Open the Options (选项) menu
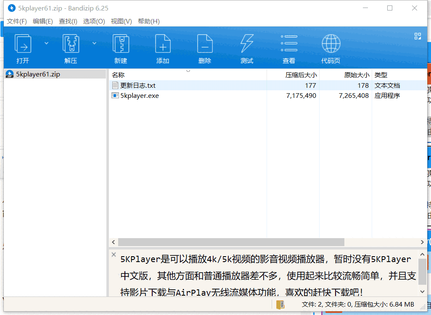Screen dimensions: 431x315 (94, 21)
